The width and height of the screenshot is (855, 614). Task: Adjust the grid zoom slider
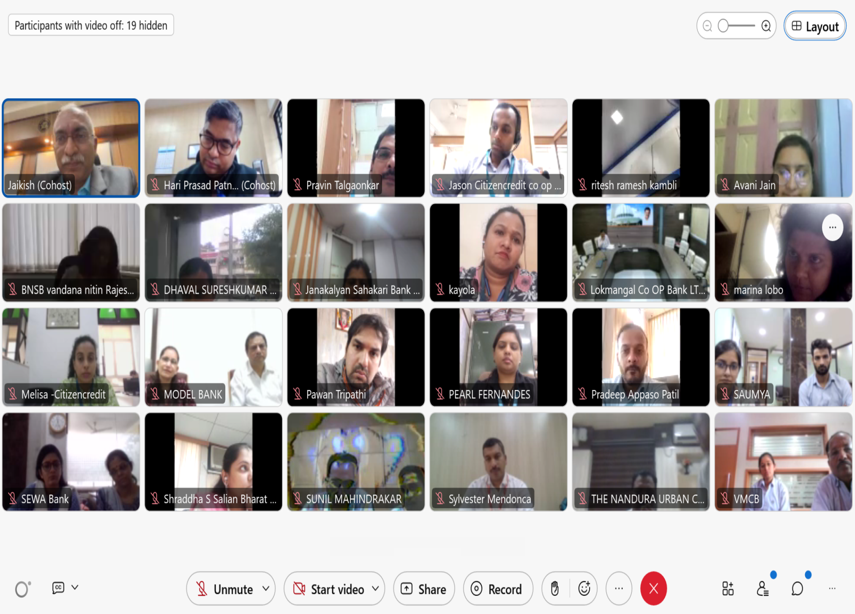click(x=724, y=26)
